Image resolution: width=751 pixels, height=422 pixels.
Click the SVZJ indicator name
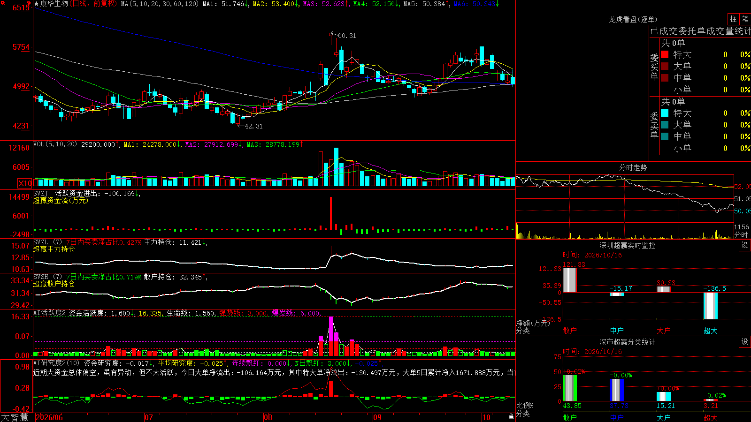point(41,193)
